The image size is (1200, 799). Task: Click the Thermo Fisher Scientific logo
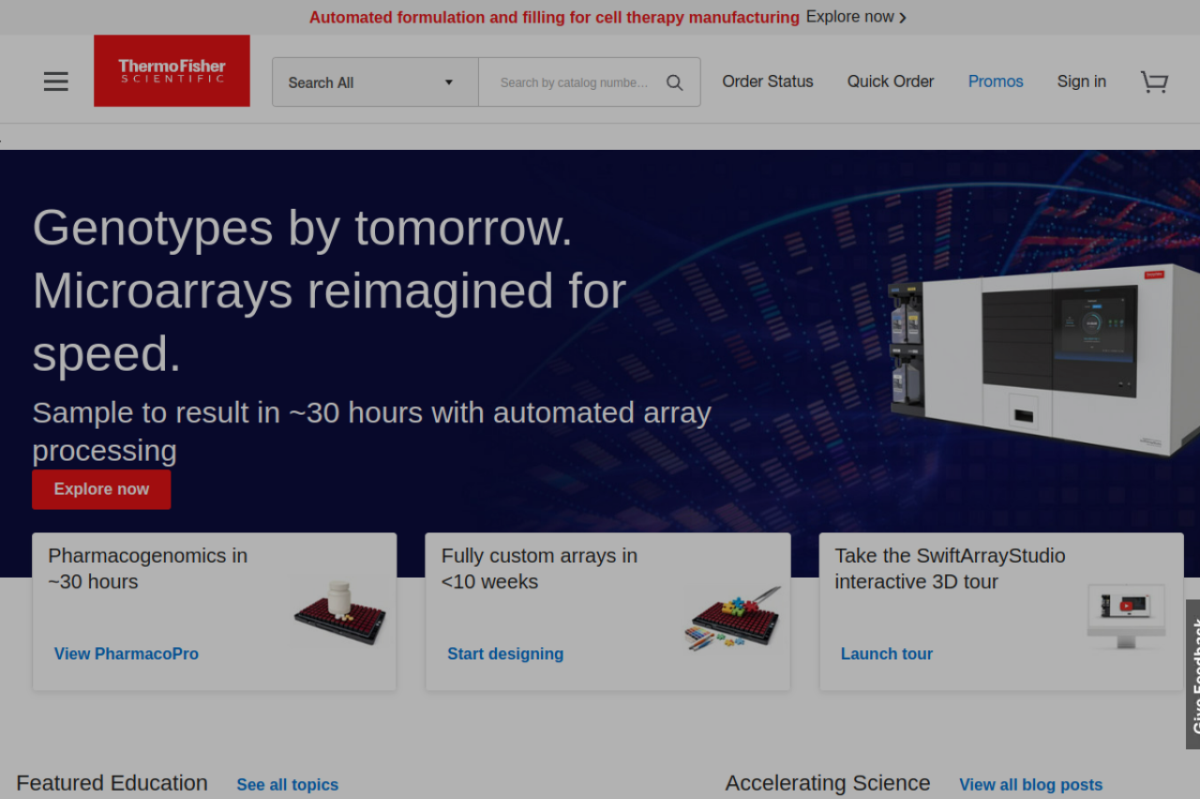coord(172,71)
